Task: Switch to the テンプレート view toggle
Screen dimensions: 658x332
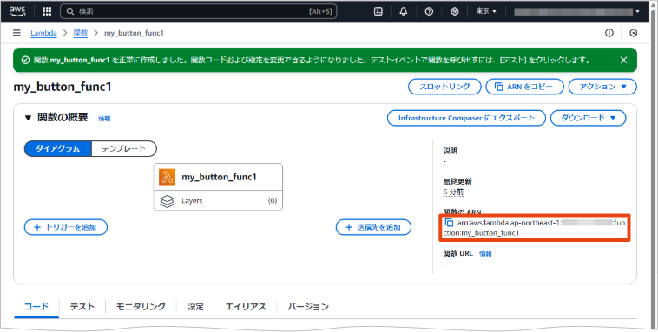Action: [124, 148]
